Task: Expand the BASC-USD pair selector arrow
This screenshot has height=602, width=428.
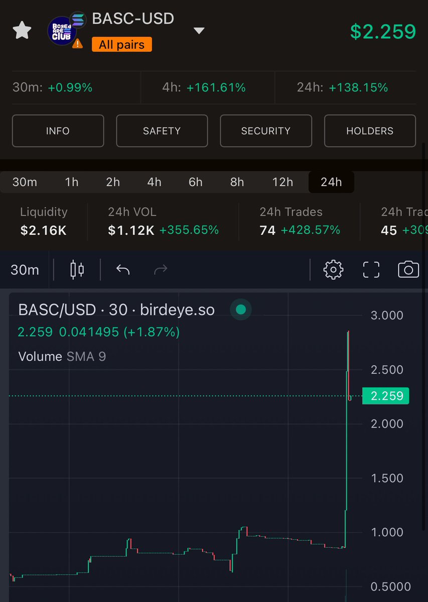Action: coord(199,31)
